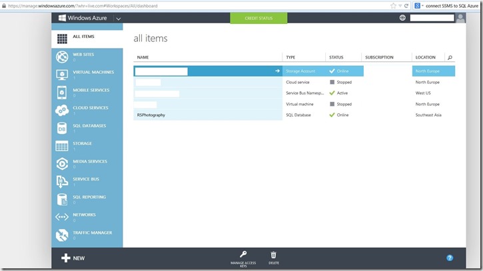Screen dimensions: 483x271
Task: Open the SQL Databases icon
Action: tap(62, 128)
